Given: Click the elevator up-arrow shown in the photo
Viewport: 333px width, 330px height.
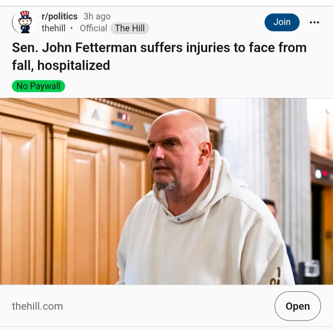Looking at the screenshot, I should pyautogui.click(x=96, y=115).
